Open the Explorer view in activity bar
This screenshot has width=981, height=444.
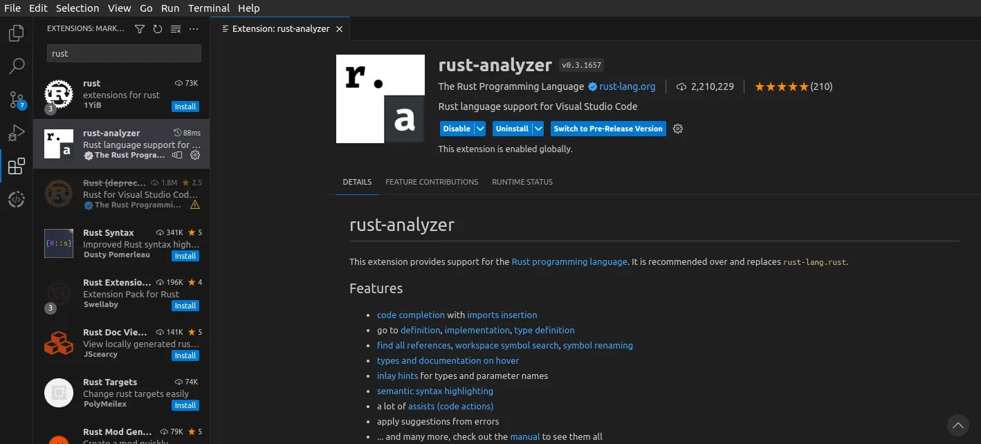click(17, 33)
